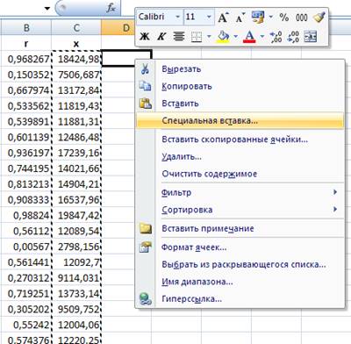351x344 pixels.
Task: Select column B header
Action: 26,28
